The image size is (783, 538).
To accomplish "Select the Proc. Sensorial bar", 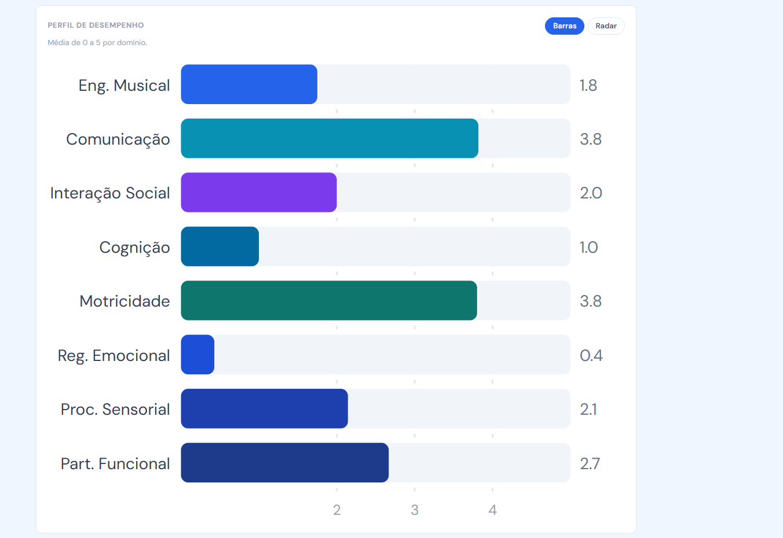I will [x=264, y=408].
